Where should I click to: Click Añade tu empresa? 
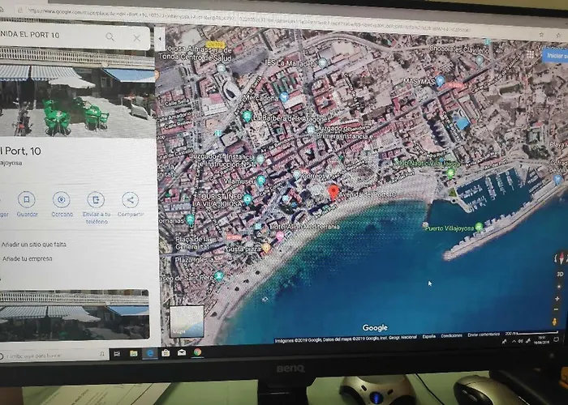[28, 258]
